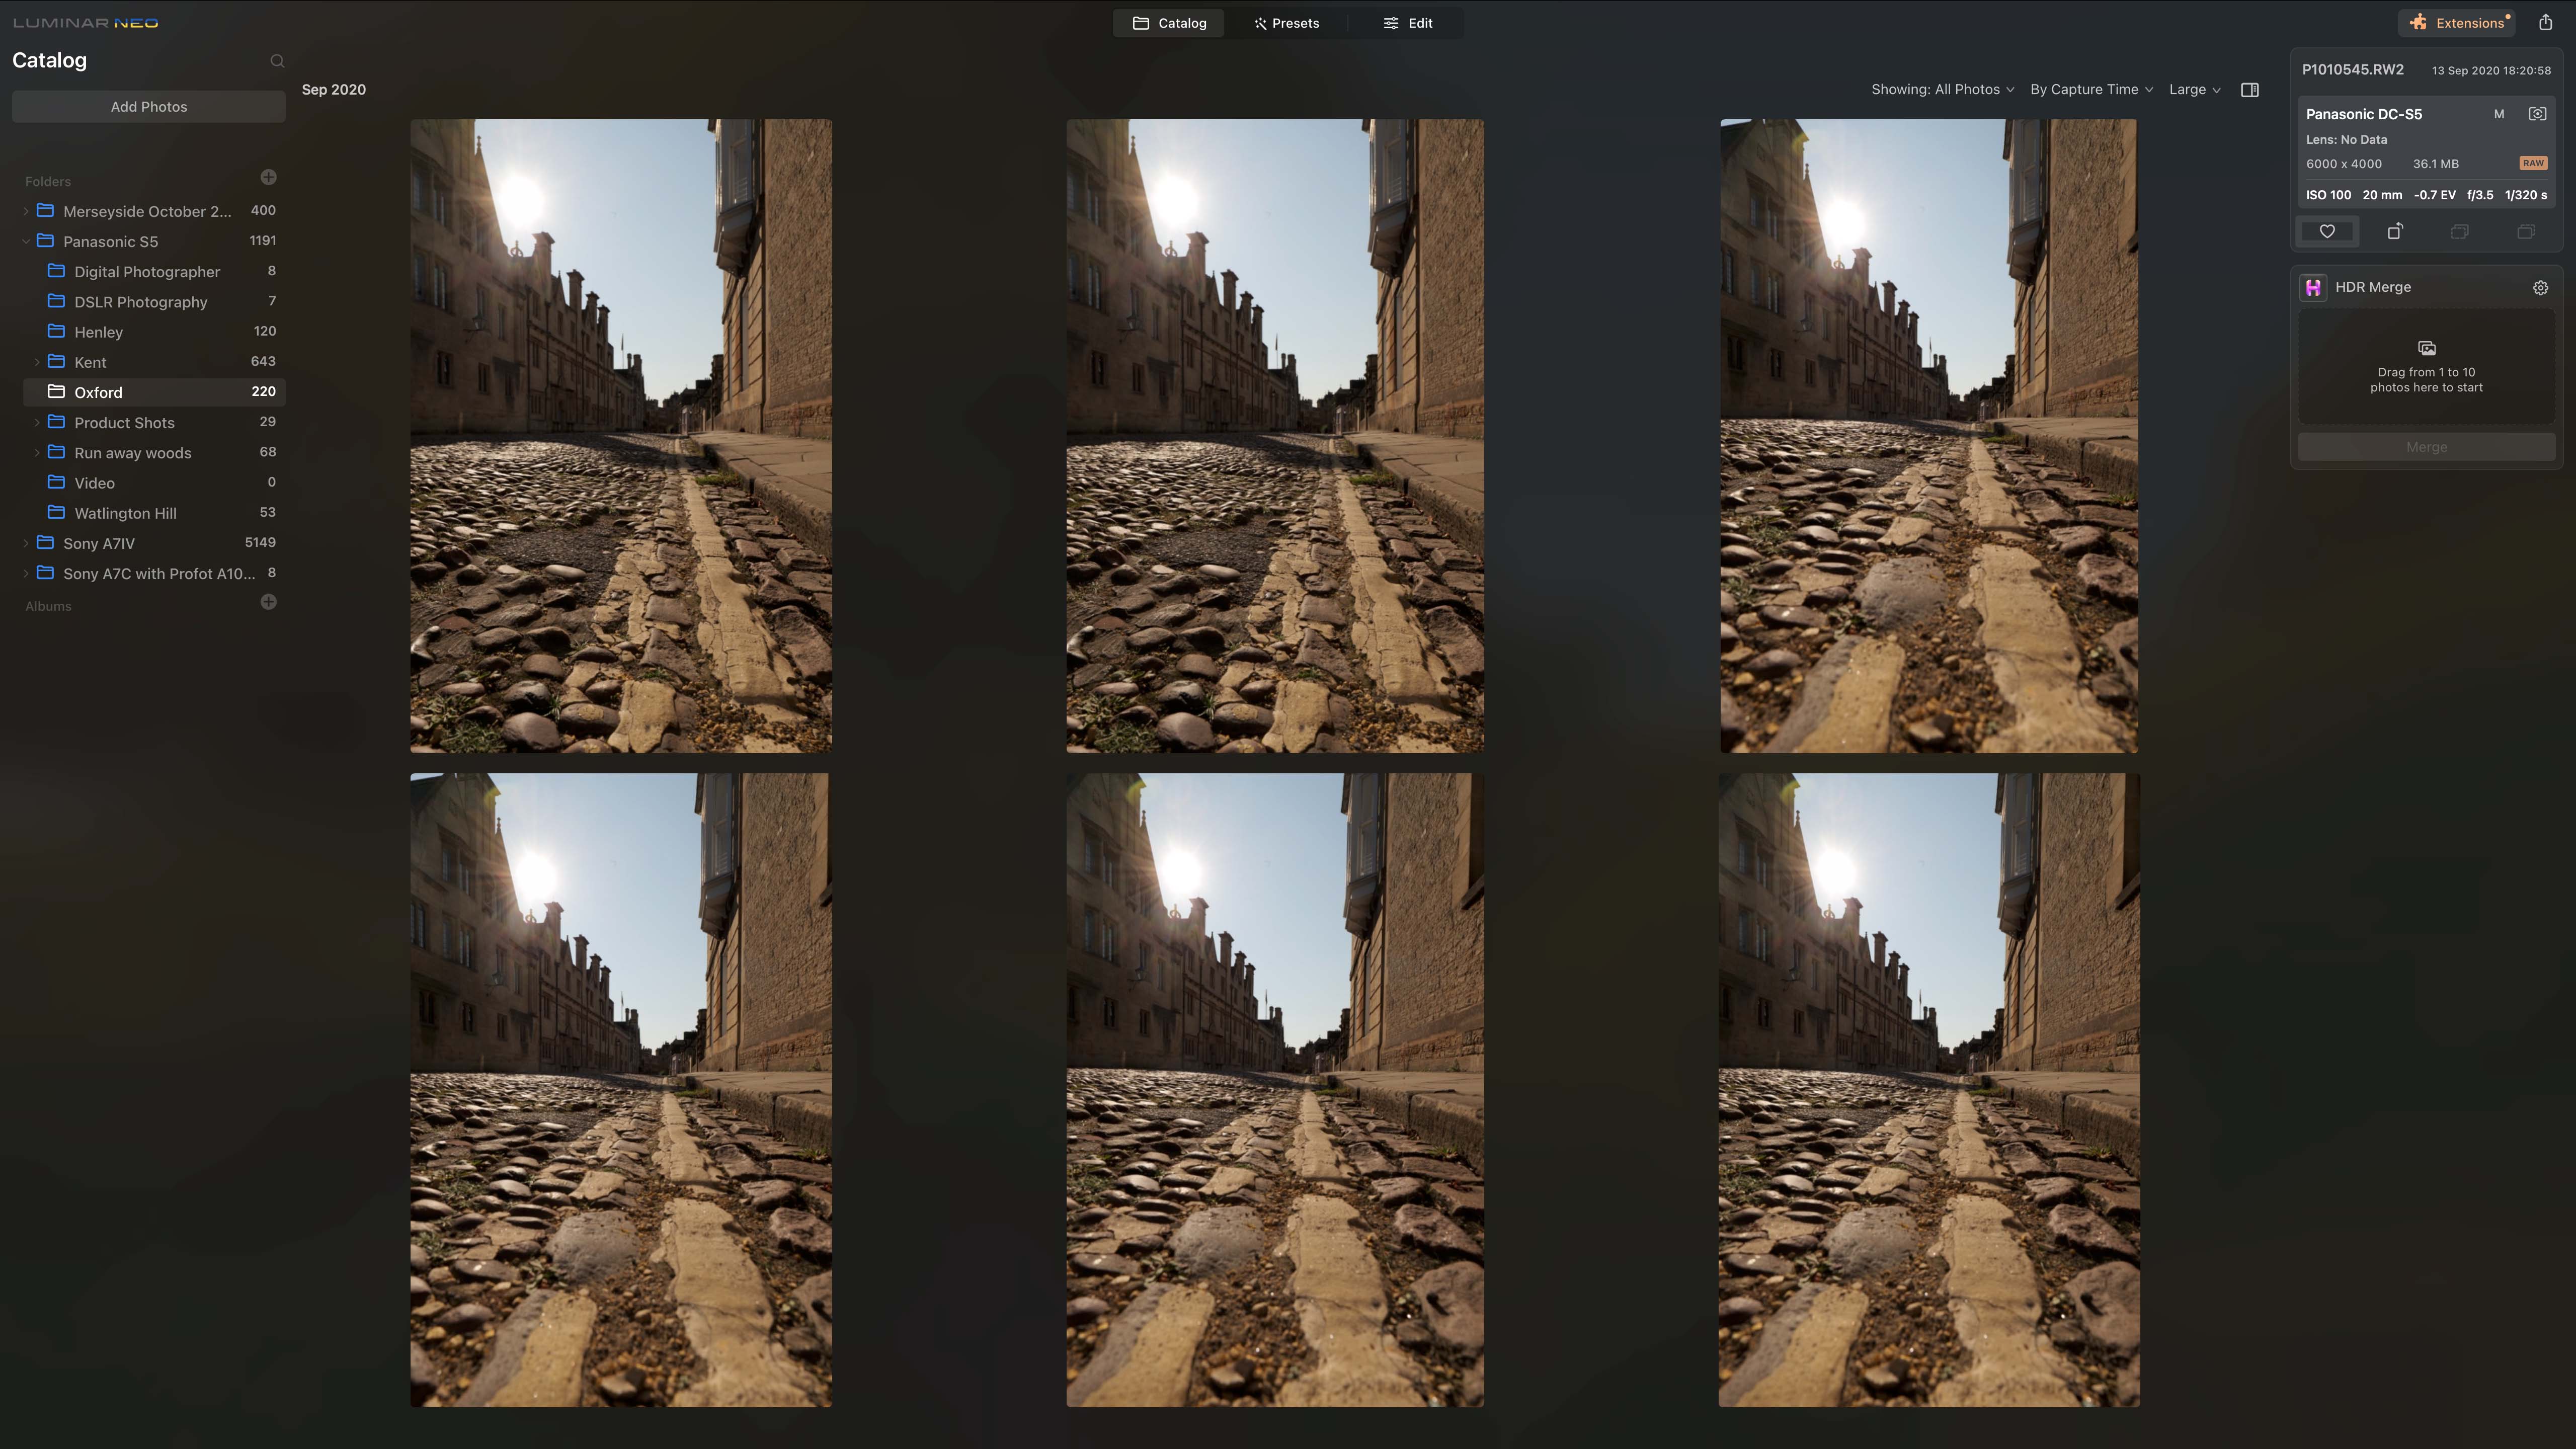Click the HDR Merge drop area

tap(2427, 367)
